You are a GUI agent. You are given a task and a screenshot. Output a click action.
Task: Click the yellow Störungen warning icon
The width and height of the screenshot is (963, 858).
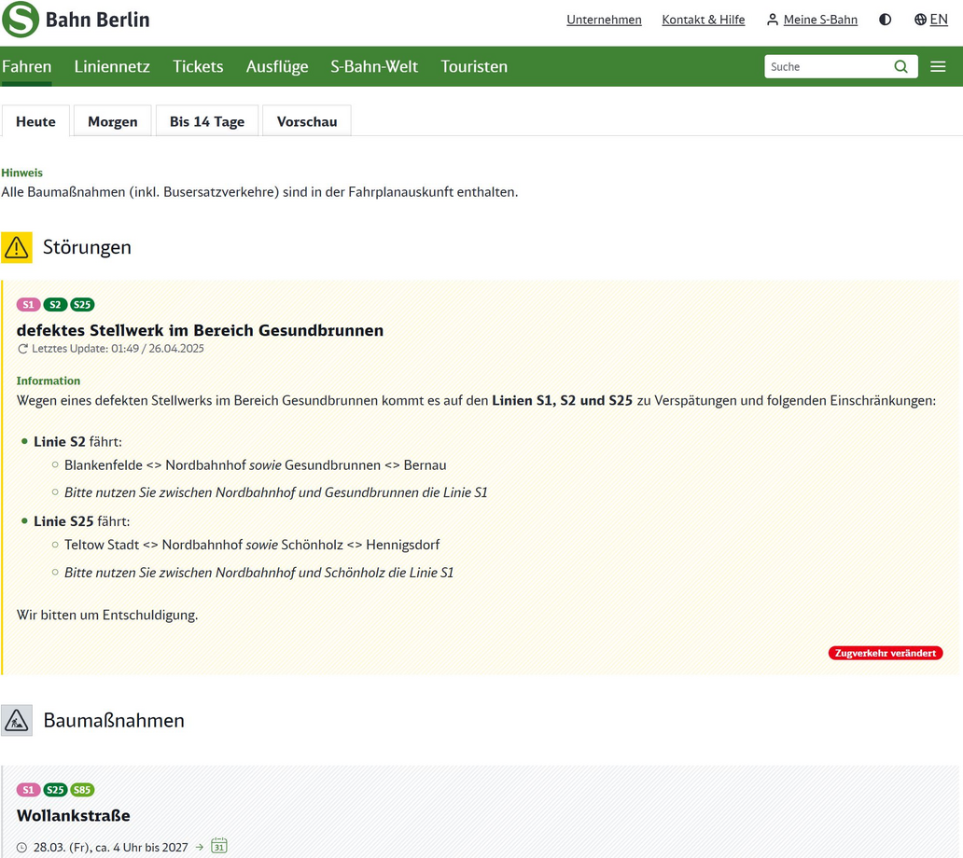tap(17, 247)
